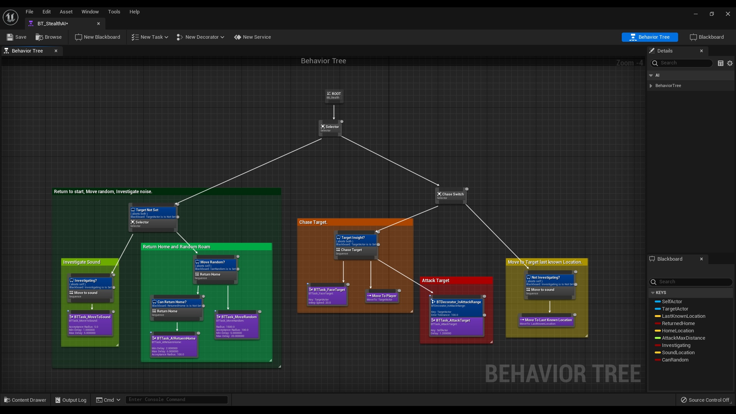This screenshot has height=414, width=736.
Task: Create a New Service node
Action: tap(252, 37)
